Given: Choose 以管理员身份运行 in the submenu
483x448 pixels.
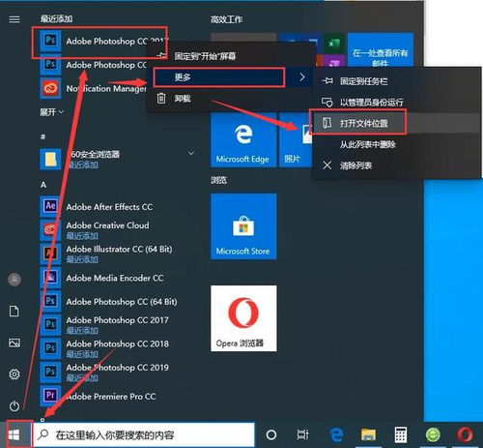Looking at the screenshot, I should (x=397, y=103).
